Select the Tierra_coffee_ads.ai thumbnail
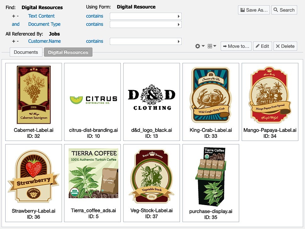Viewport: 305px width, 229px height. tap(93, 173)
